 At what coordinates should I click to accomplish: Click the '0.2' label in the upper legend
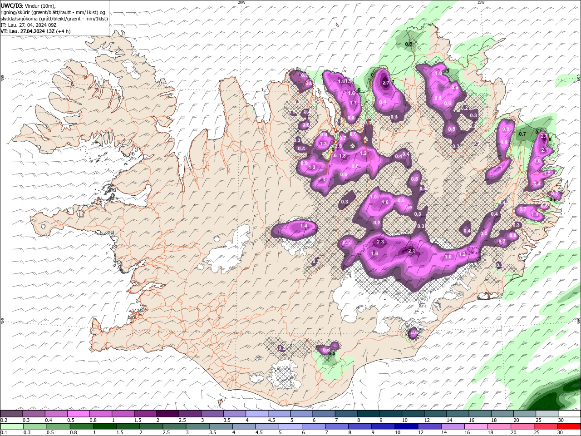click(x=3, y=420)
